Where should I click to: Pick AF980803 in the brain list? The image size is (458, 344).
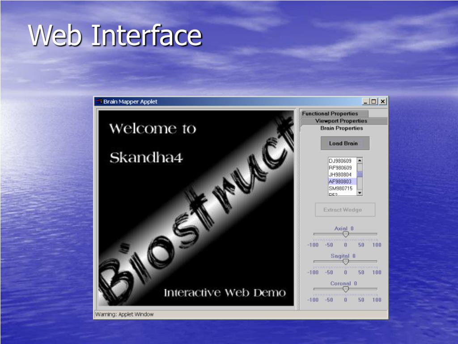[342, 181]
